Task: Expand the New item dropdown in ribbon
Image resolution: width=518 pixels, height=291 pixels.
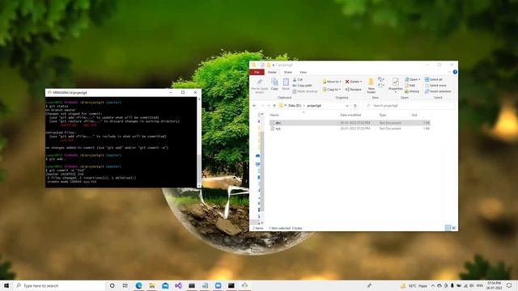Action: [x=381, y=79]
